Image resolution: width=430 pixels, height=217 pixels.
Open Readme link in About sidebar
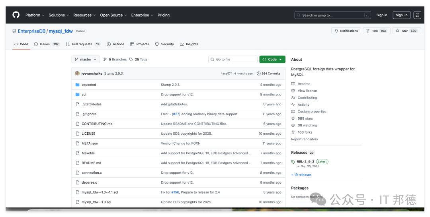301,84
